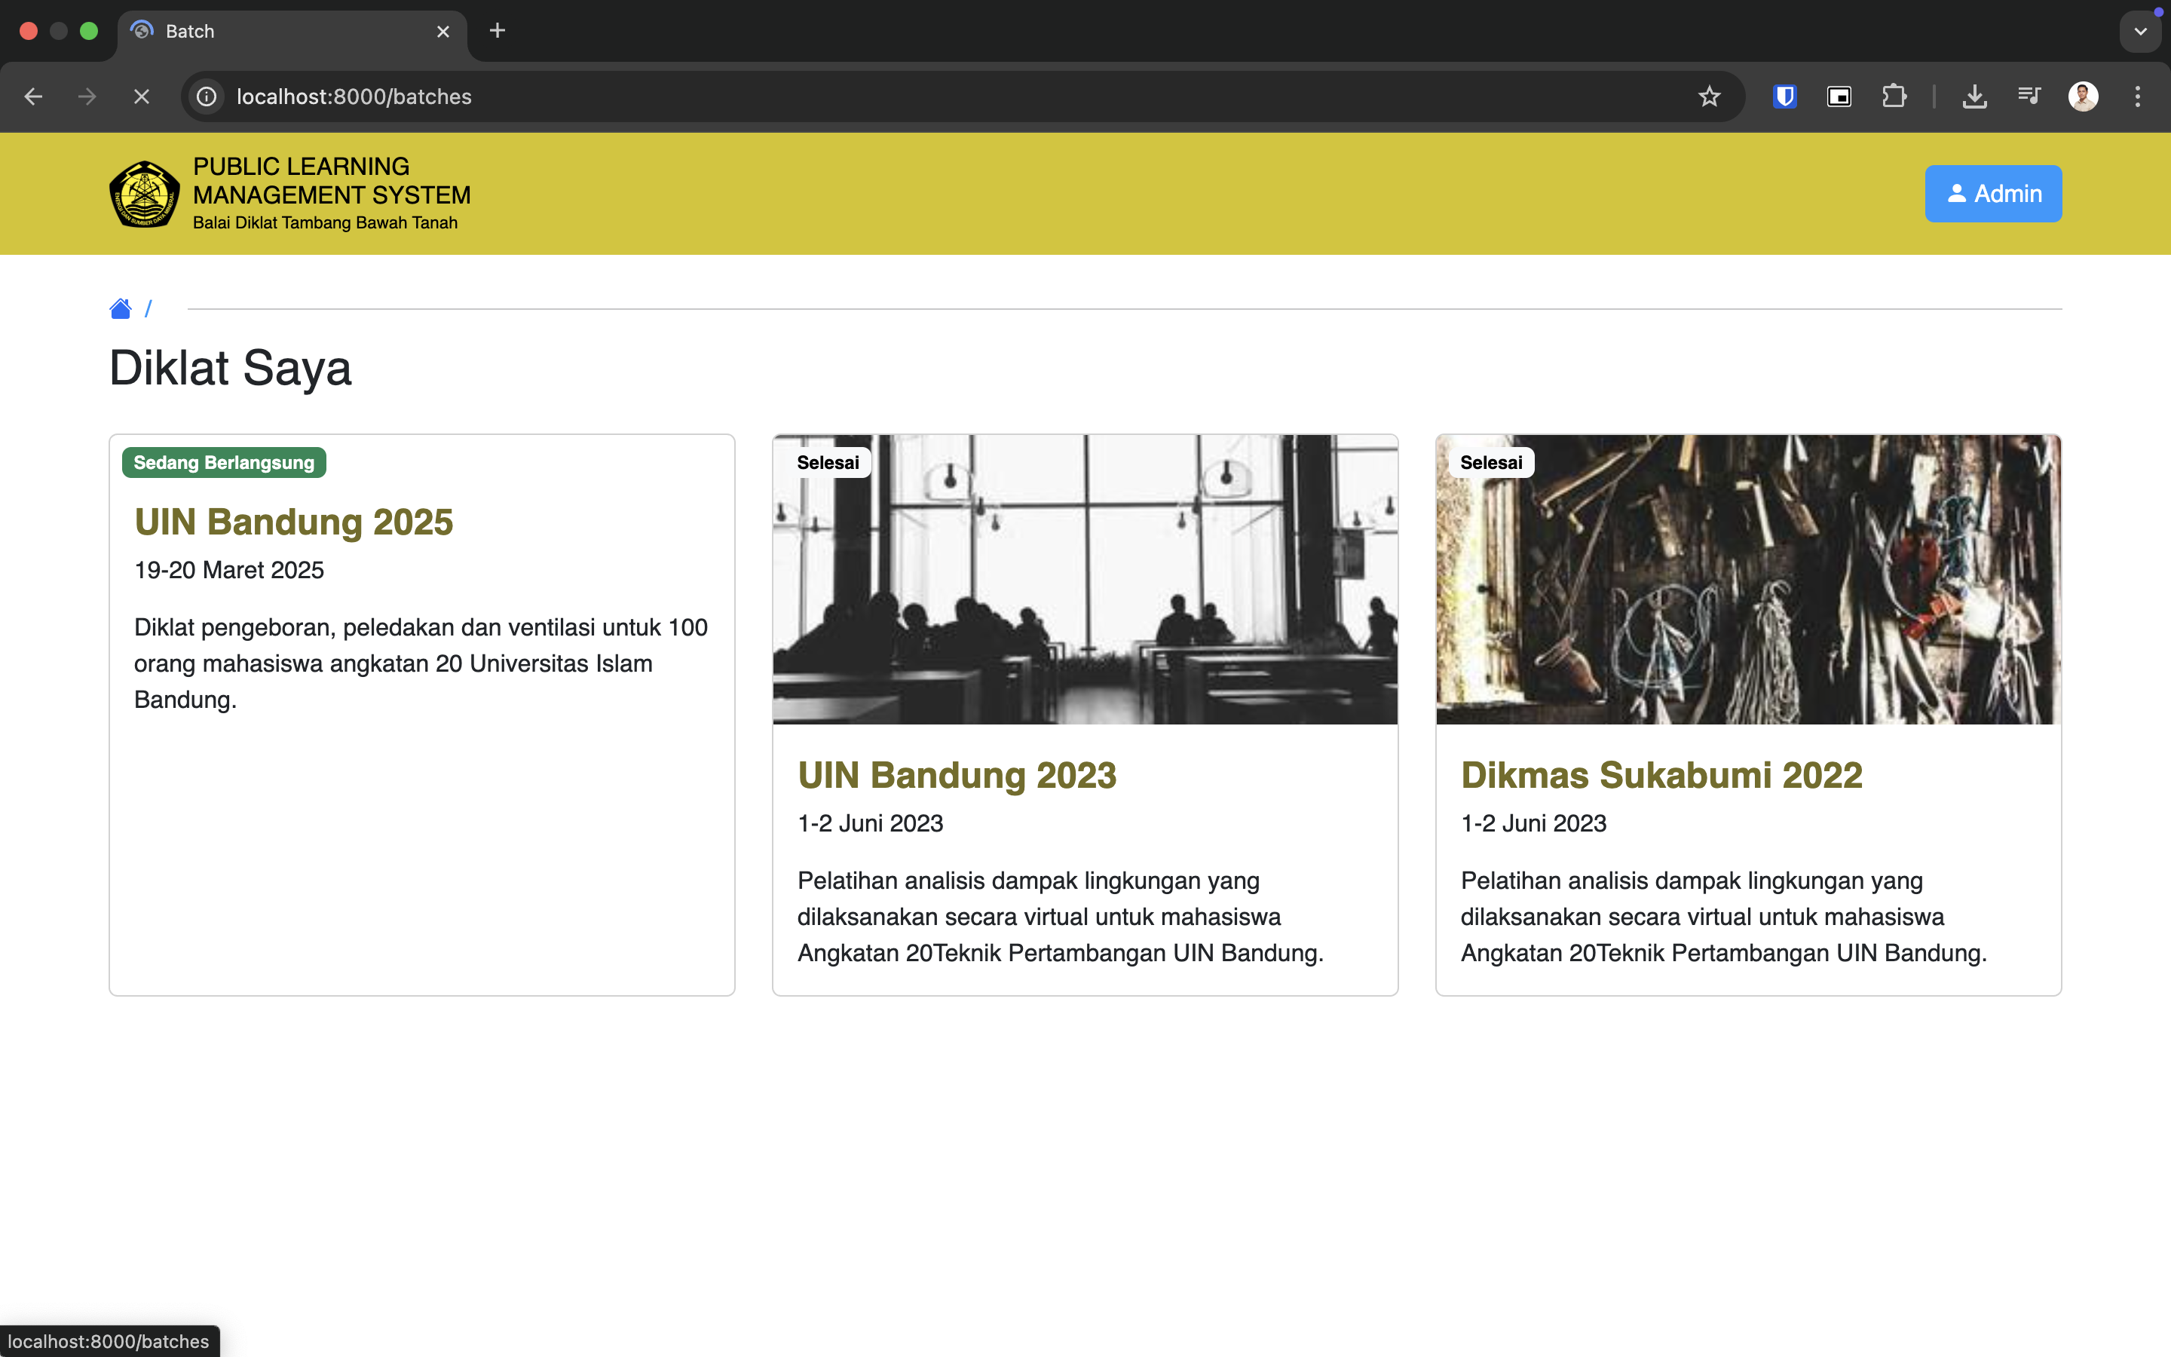Click the ministry logo in header
This screenshot has height=1357, width=2171.
coord(143,194)
